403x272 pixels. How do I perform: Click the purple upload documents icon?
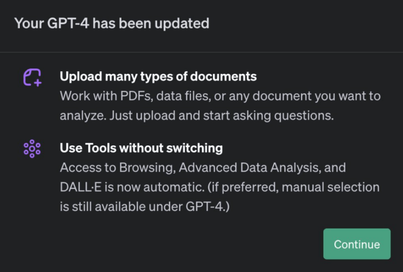click(32, 77)
